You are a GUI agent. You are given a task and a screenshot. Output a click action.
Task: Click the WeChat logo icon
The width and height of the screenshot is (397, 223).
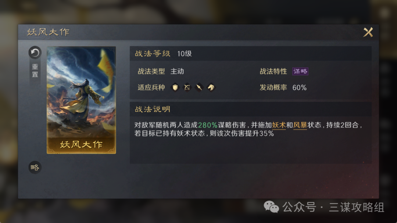271,207
